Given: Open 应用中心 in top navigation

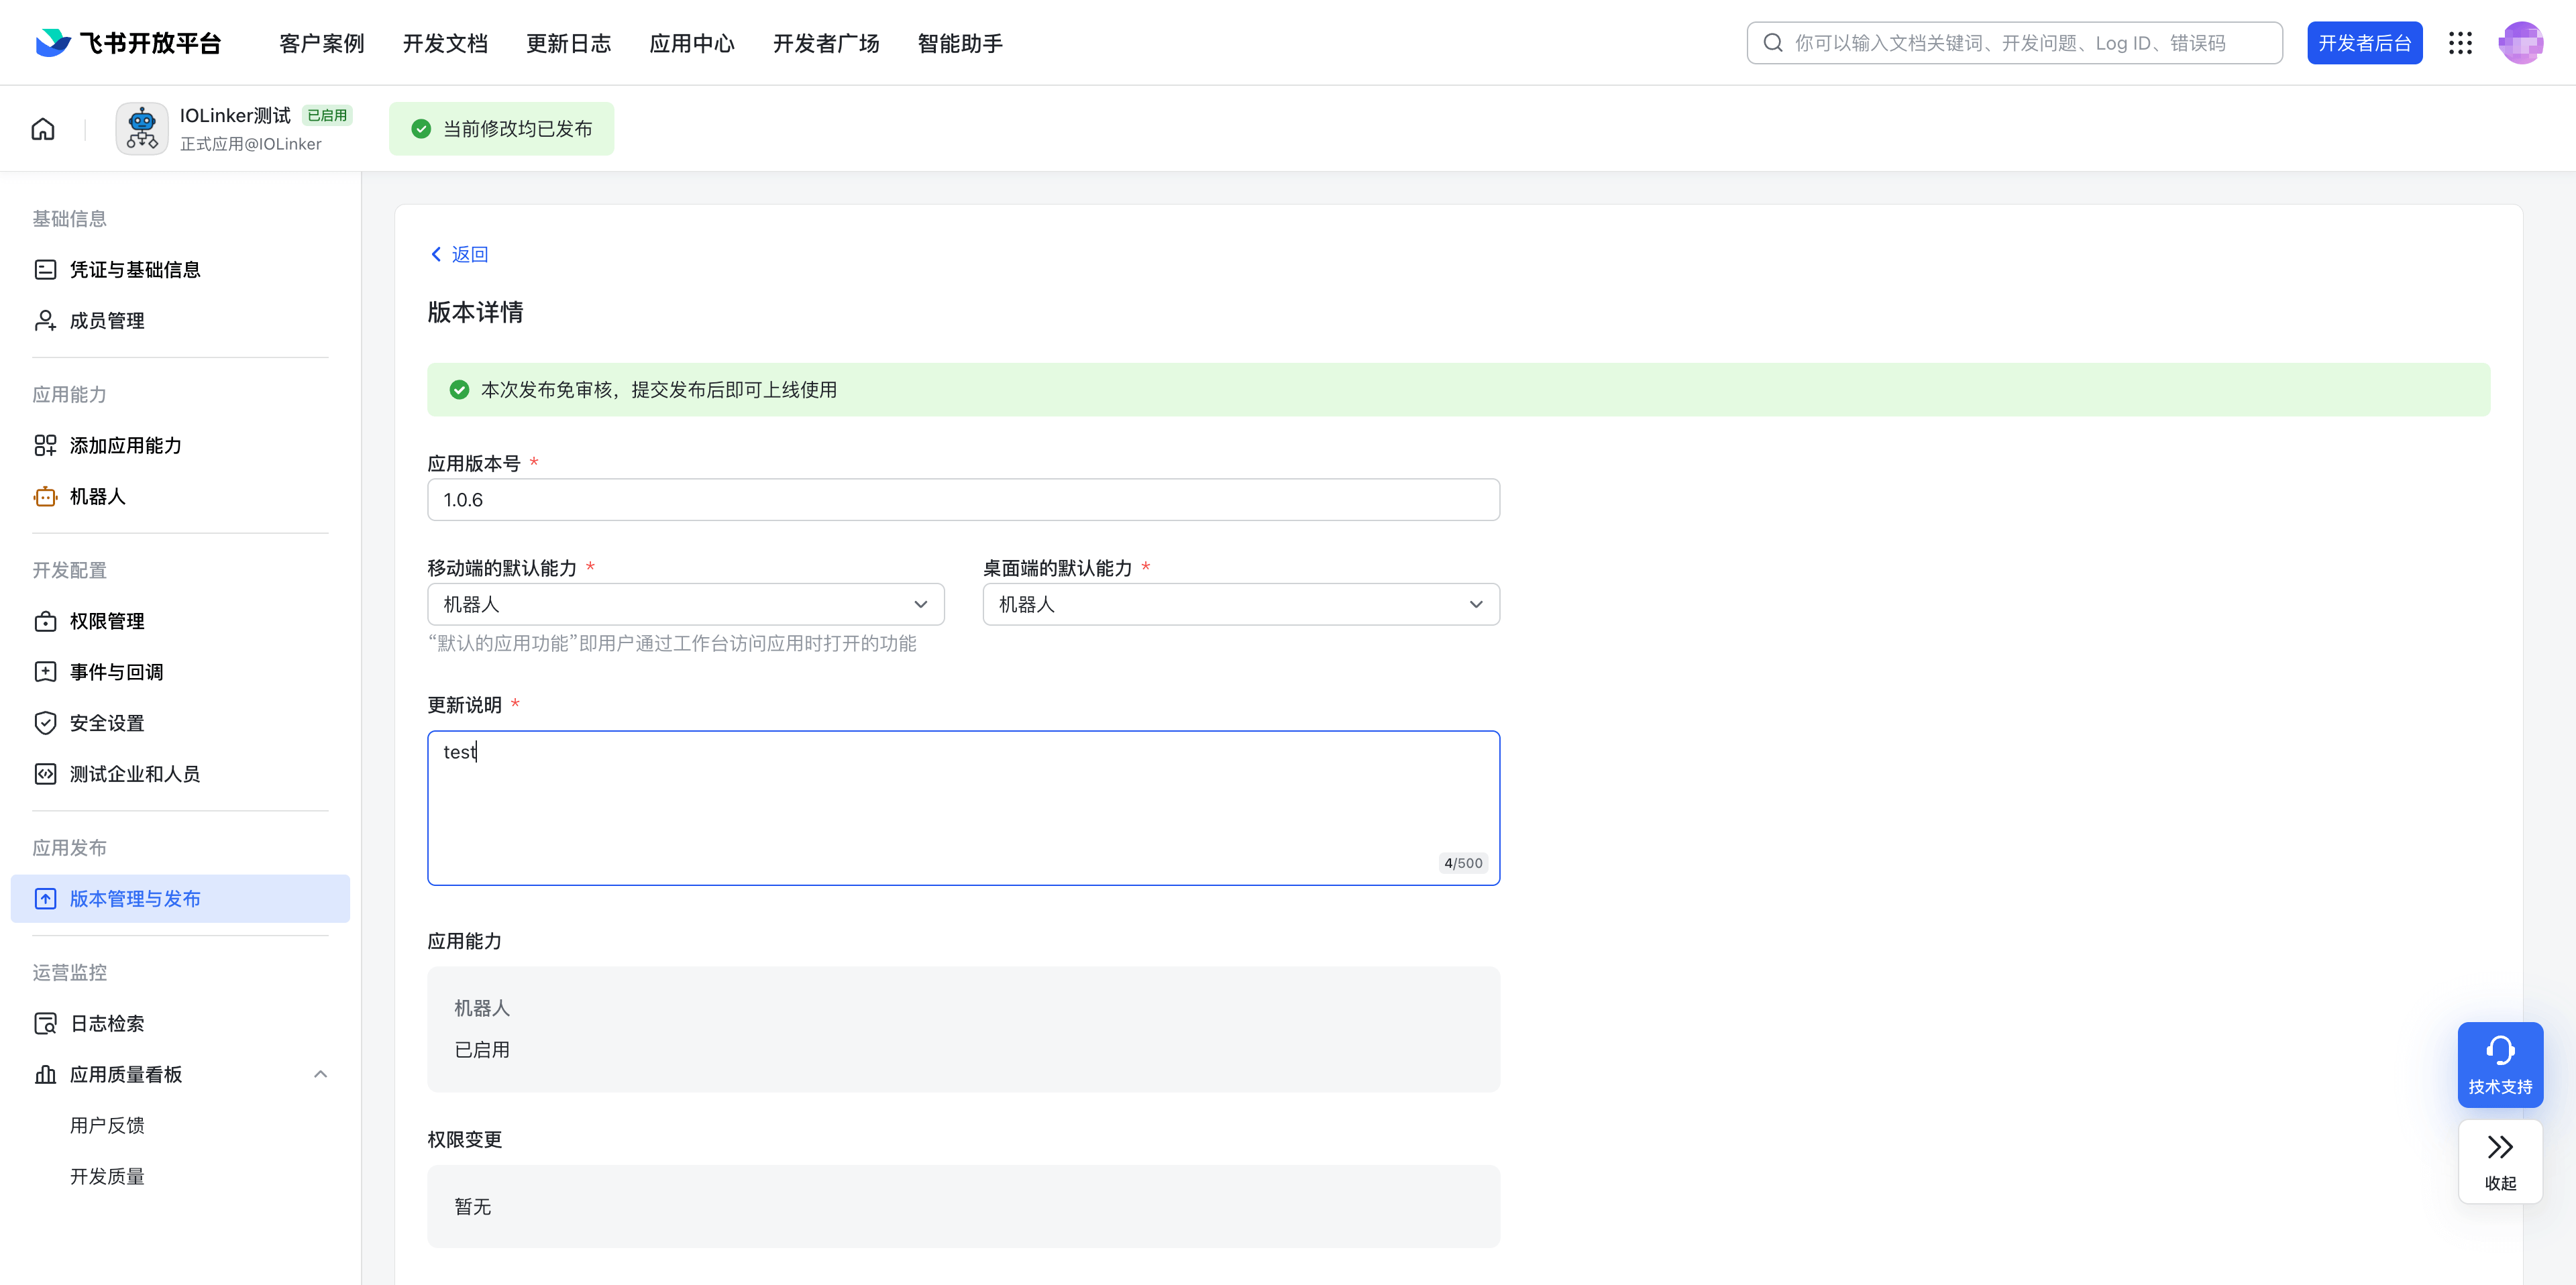Looking at the screenshot, I should point(692,43).
